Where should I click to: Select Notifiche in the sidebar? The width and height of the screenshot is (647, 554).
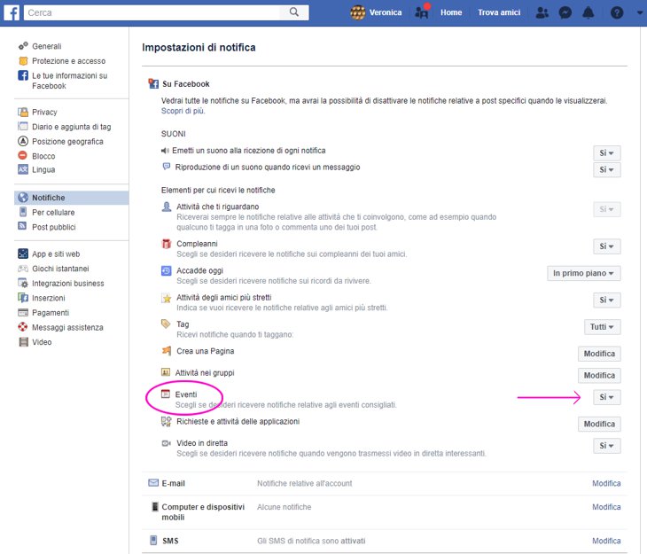72,198
